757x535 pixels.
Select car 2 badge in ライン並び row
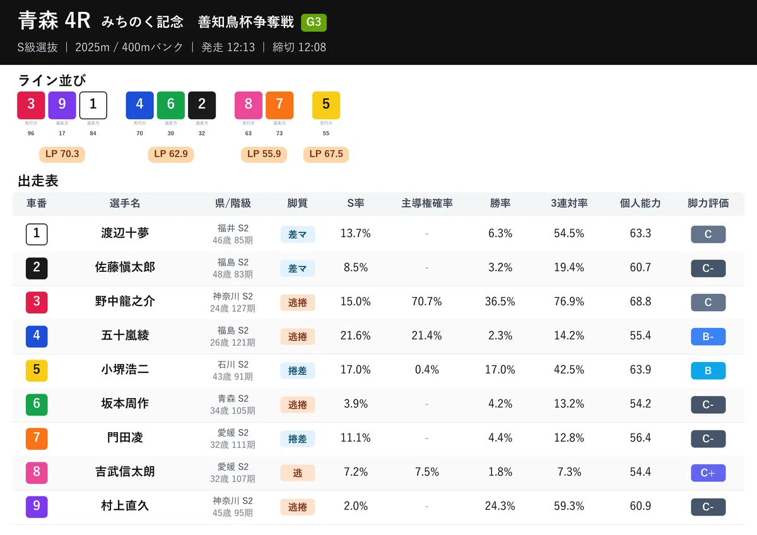pyautogui.click(x=202, y=105)
